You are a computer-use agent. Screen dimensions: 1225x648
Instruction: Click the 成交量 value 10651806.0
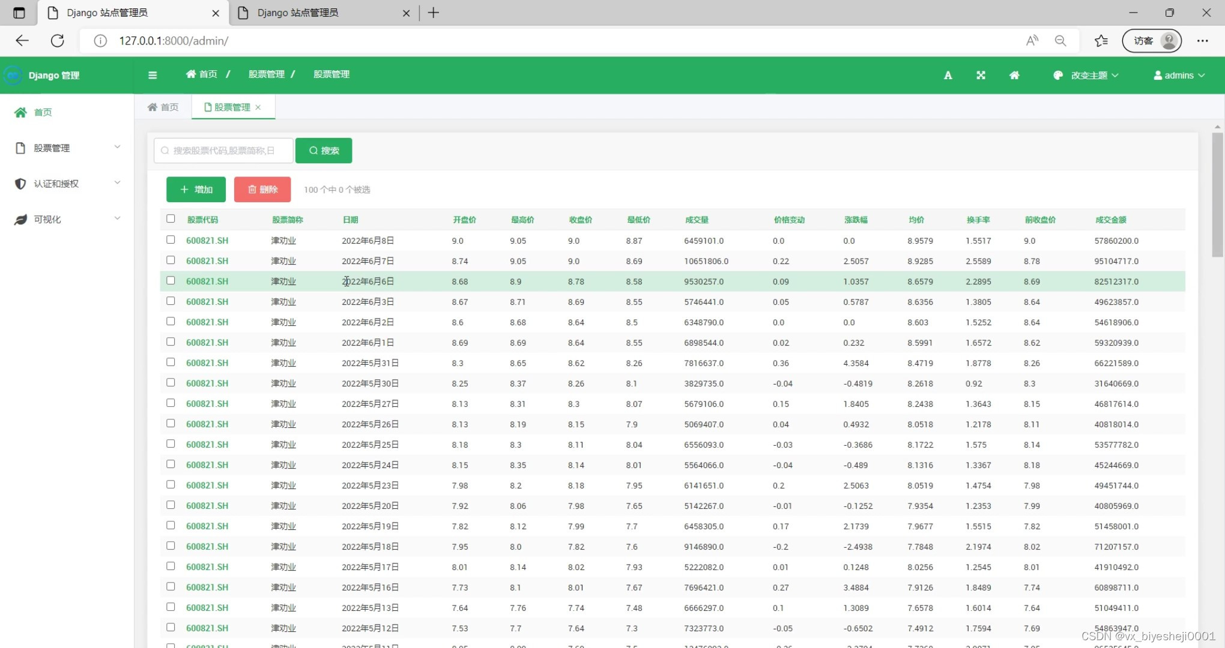pyautogui.click(x=706, y=261)
